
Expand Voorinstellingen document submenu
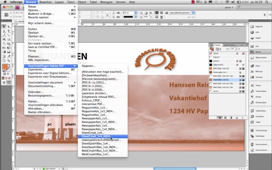tap(51, 82)
